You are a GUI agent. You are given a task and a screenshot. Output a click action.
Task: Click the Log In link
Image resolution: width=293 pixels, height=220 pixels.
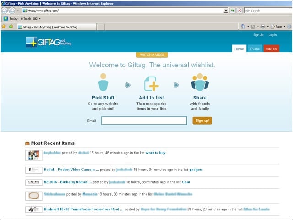[x=272, y=35]
